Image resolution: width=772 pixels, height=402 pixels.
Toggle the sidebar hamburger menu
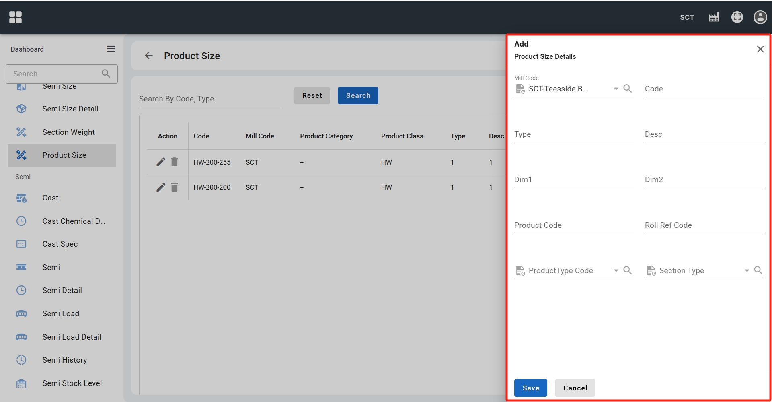click(111, 49)
